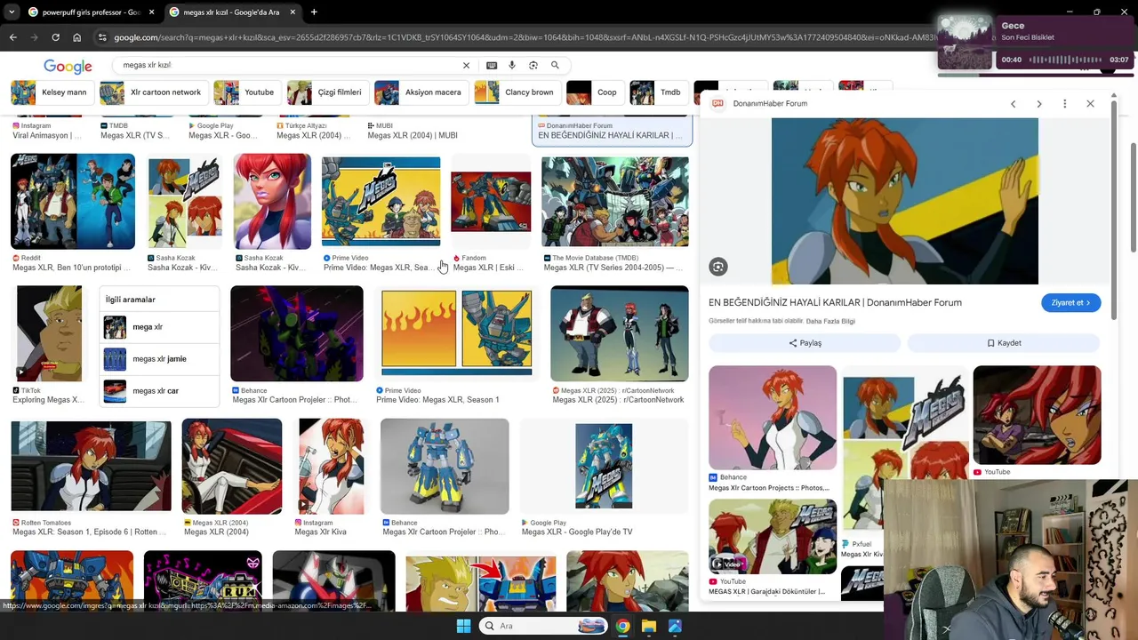The height and width of the screenshot is (640, 1138).
Task: Filter by Aksiyon macera chip
Action: point(420,92)
